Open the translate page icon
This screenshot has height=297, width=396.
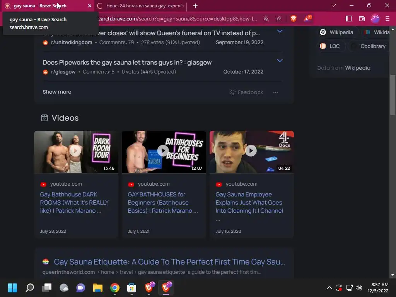(266, 19)
